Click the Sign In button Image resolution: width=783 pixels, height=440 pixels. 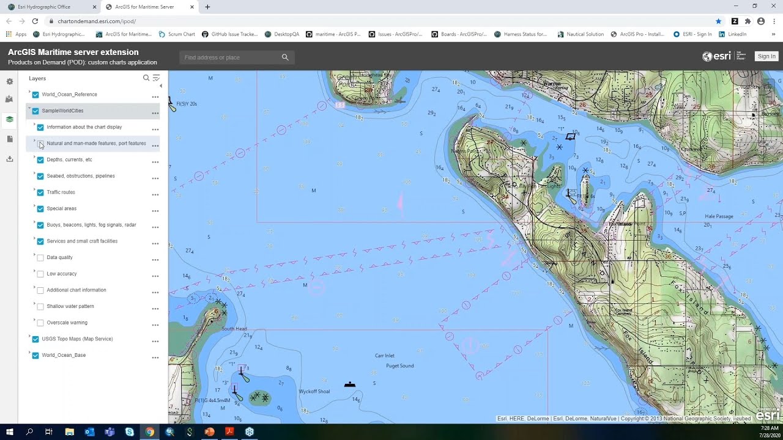(x=766, y=56)
